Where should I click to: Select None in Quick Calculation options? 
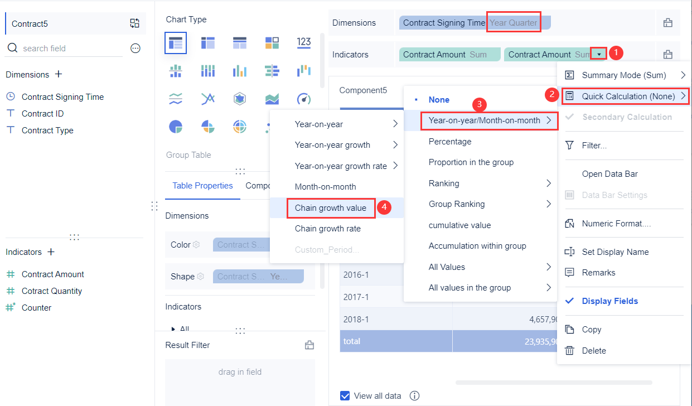pos(439,99)
